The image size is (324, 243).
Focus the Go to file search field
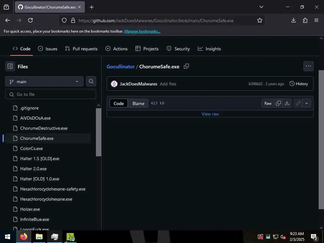point(51,94)
